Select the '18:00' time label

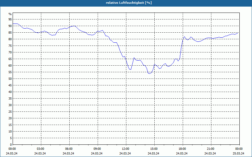click(x=183, y=149)
